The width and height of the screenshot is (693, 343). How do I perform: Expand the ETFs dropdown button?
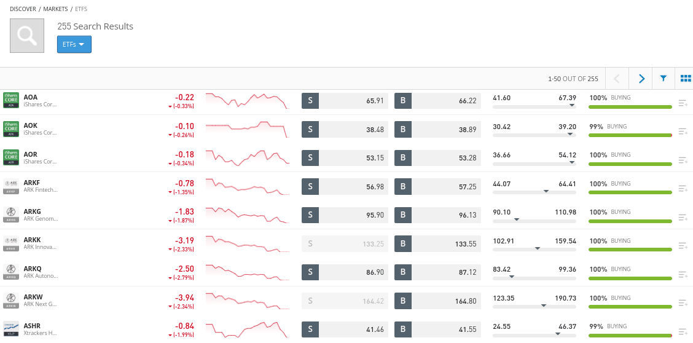pyautogui.click(x=74, y=44)
